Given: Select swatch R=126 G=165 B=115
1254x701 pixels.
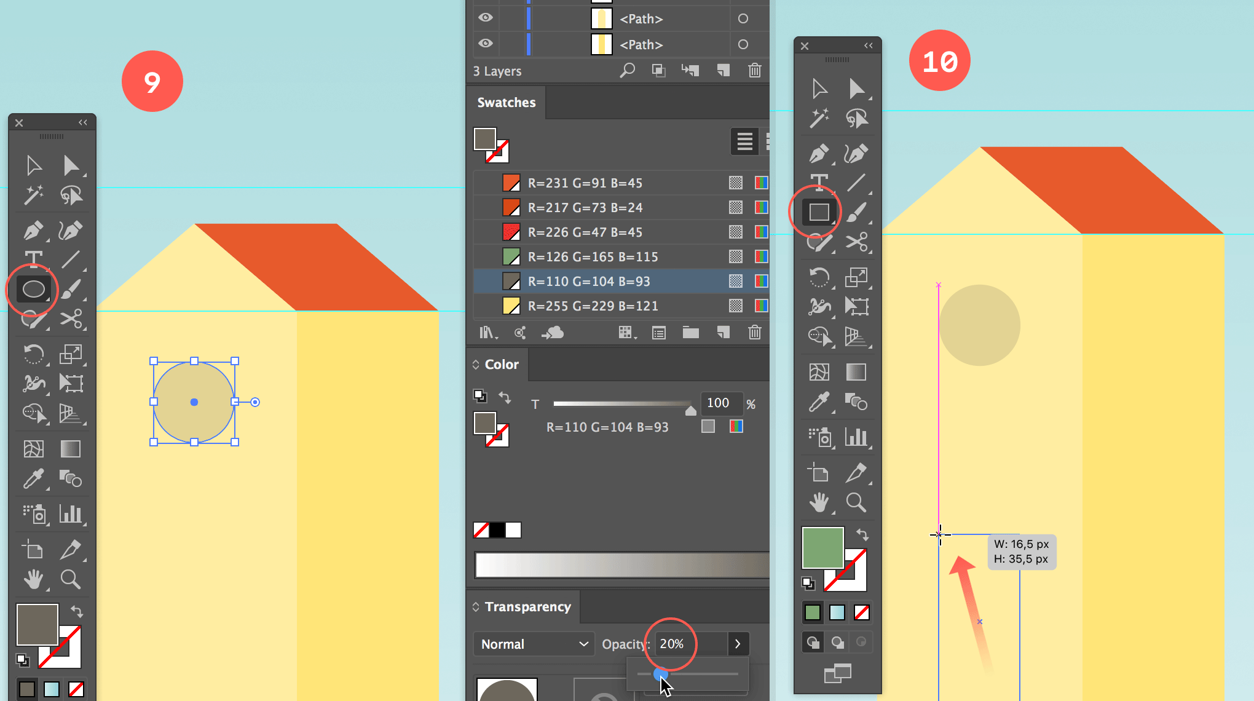Looking at the screenshot, I should point(592,256).
